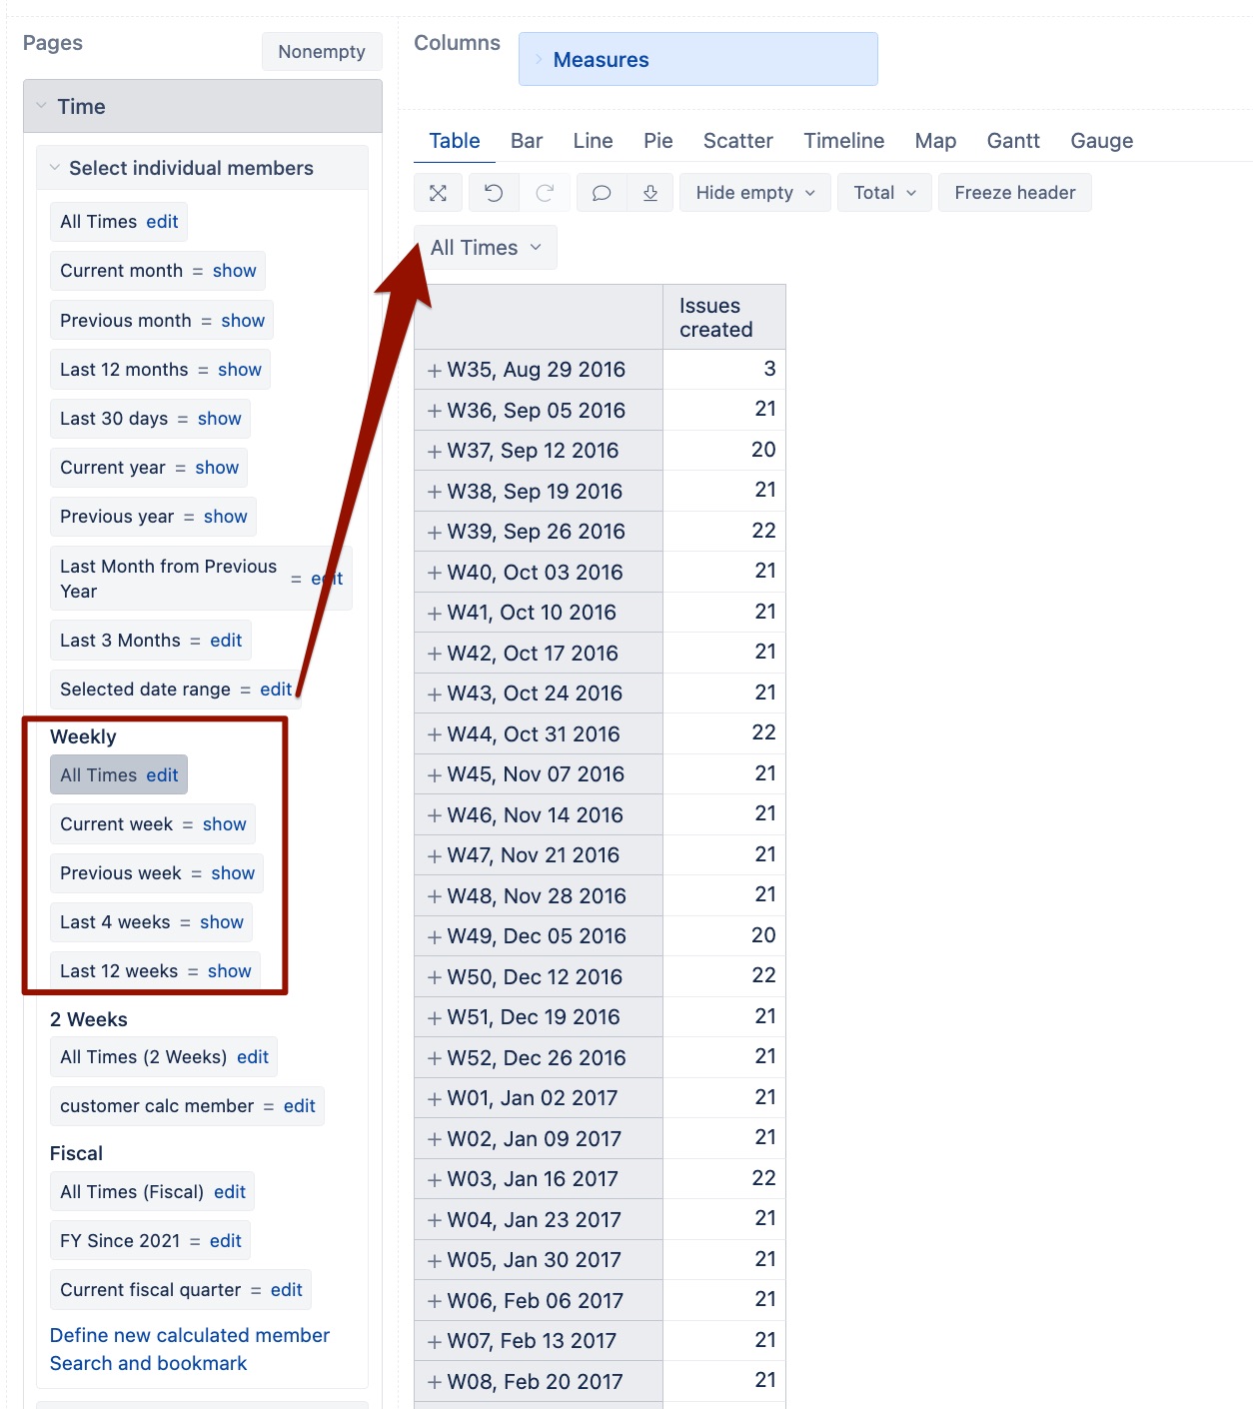
Task: Select the W08, Feb 20 2017 row label
Action: click(536, 1382)
